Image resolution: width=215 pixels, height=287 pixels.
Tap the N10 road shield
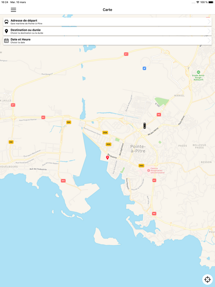(x=63, y=180)
